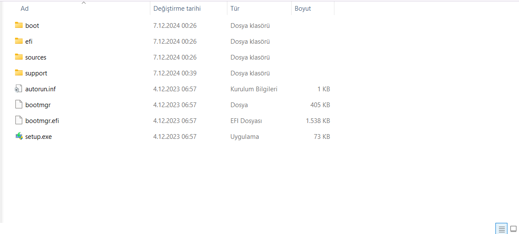Select the bootmgr.efi file icon
Screen dimensions: 519x234
[18, 120]
